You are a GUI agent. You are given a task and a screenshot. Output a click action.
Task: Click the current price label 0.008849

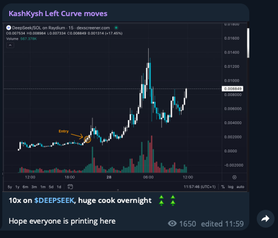pos(233,89)
